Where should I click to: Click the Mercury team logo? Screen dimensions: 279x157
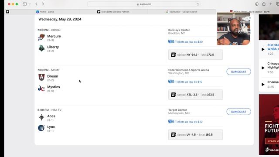pos(41,38)
